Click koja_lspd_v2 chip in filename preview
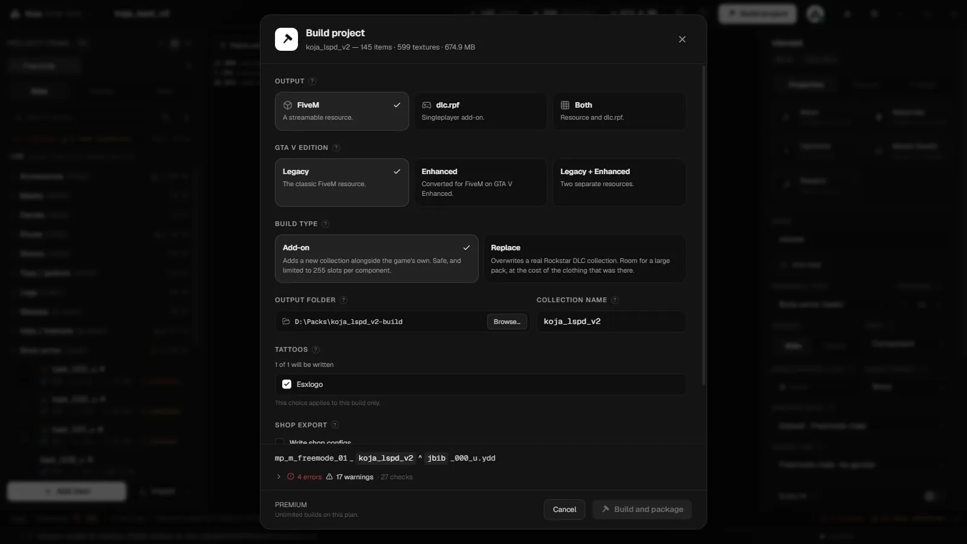This screenshot has height=544, width=967. point(386,458)
